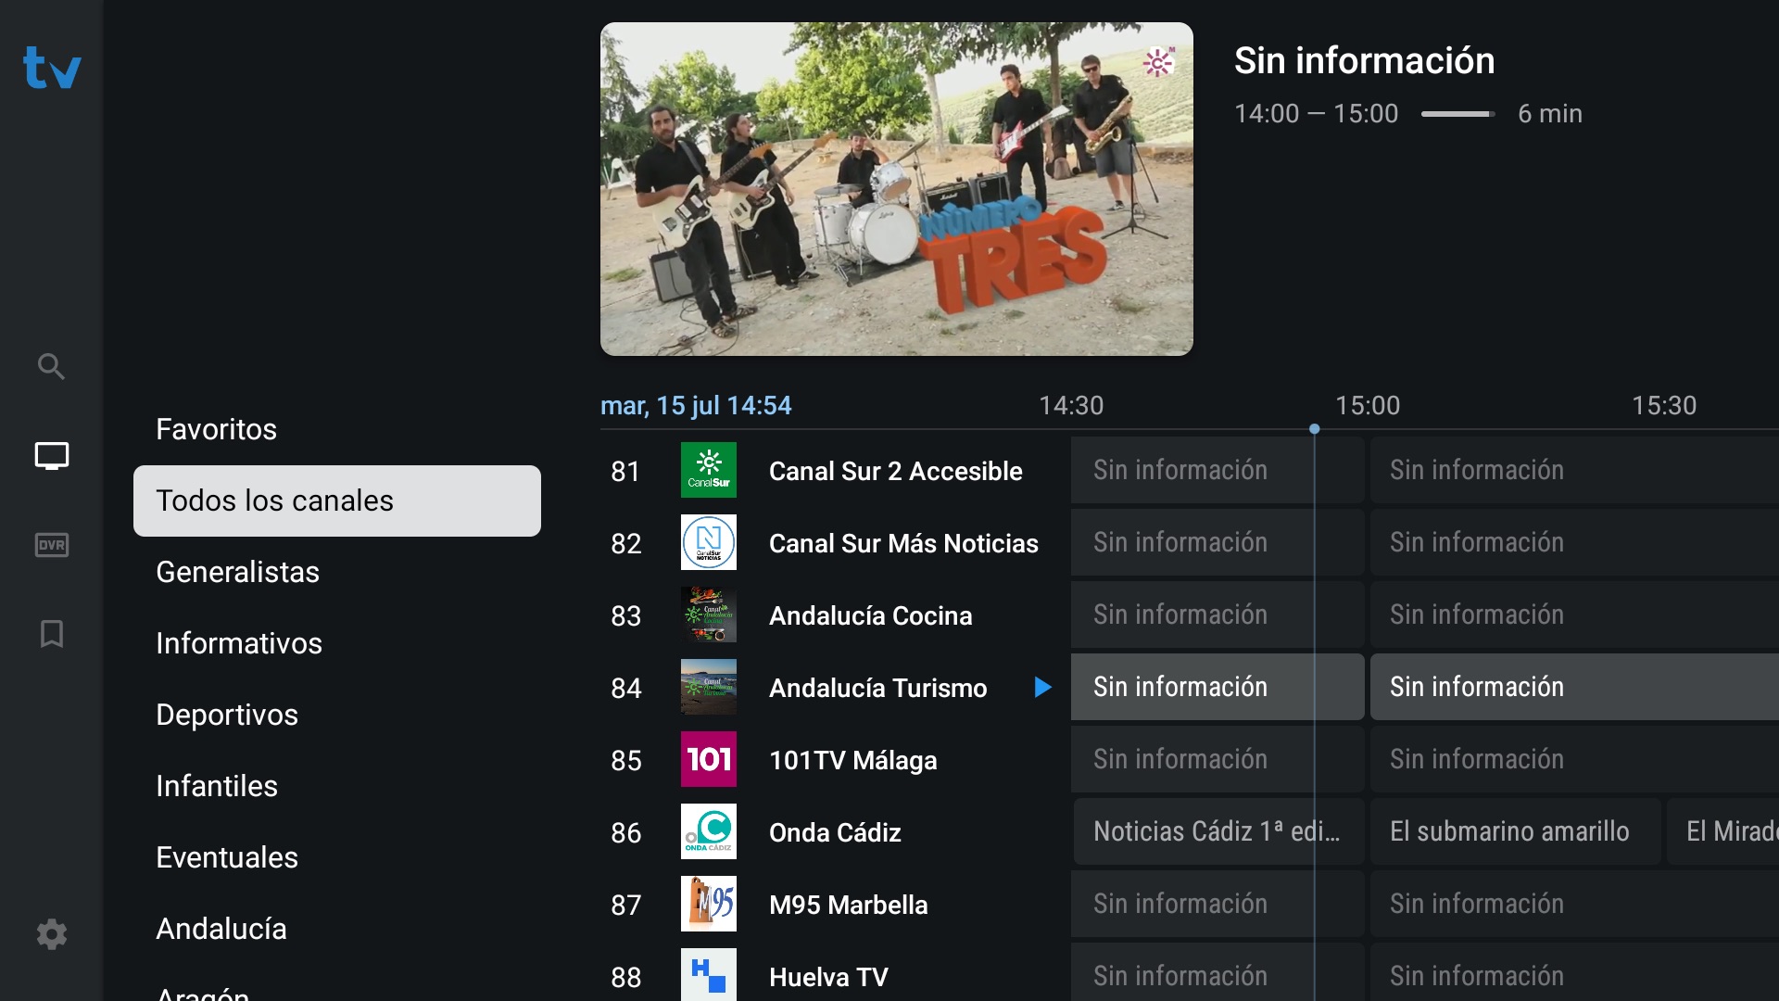Open El submarino amarillo program
This screenshot has width=1779, height=1001.
pos(1516,831)
